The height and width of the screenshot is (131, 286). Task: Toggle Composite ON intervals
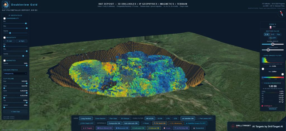114,123
